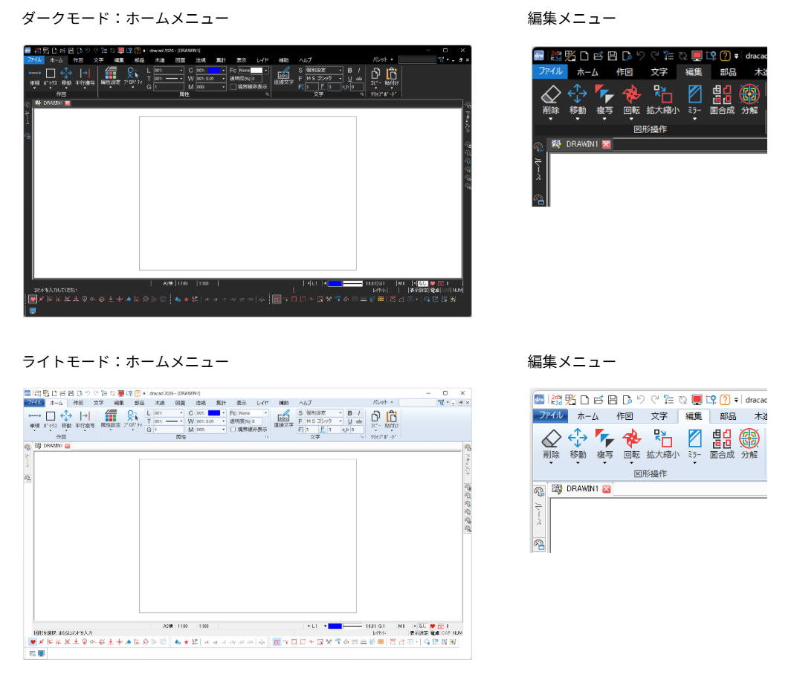Image resolution: width=794 pixels, height=680 pixels.
Task: Click パレット search field in light home screenshot
Action: point(417,403)
